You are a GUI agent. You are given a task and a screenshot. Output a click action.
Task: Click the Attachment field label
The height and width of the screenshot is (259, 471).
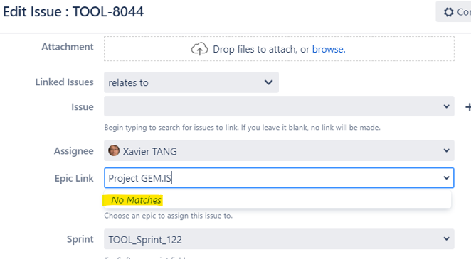tap(68, 47)
